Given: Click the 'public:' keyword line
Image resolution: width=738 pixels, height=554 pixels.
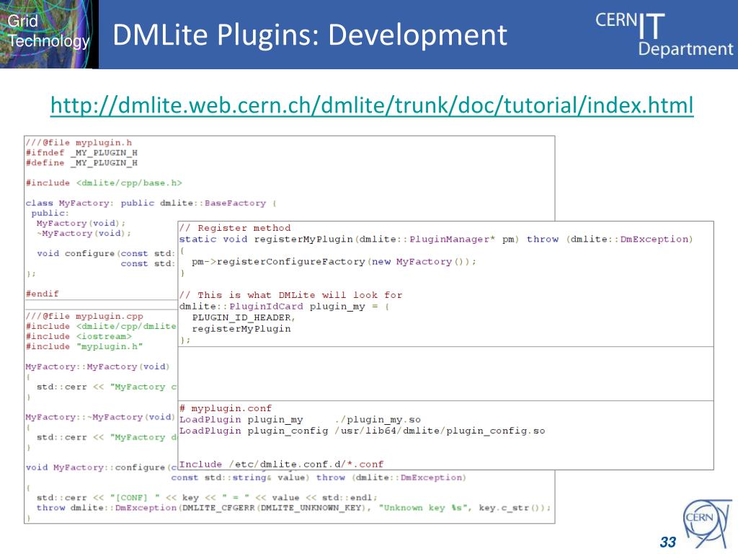Looking at the screenshot, I should pos(50,213).
